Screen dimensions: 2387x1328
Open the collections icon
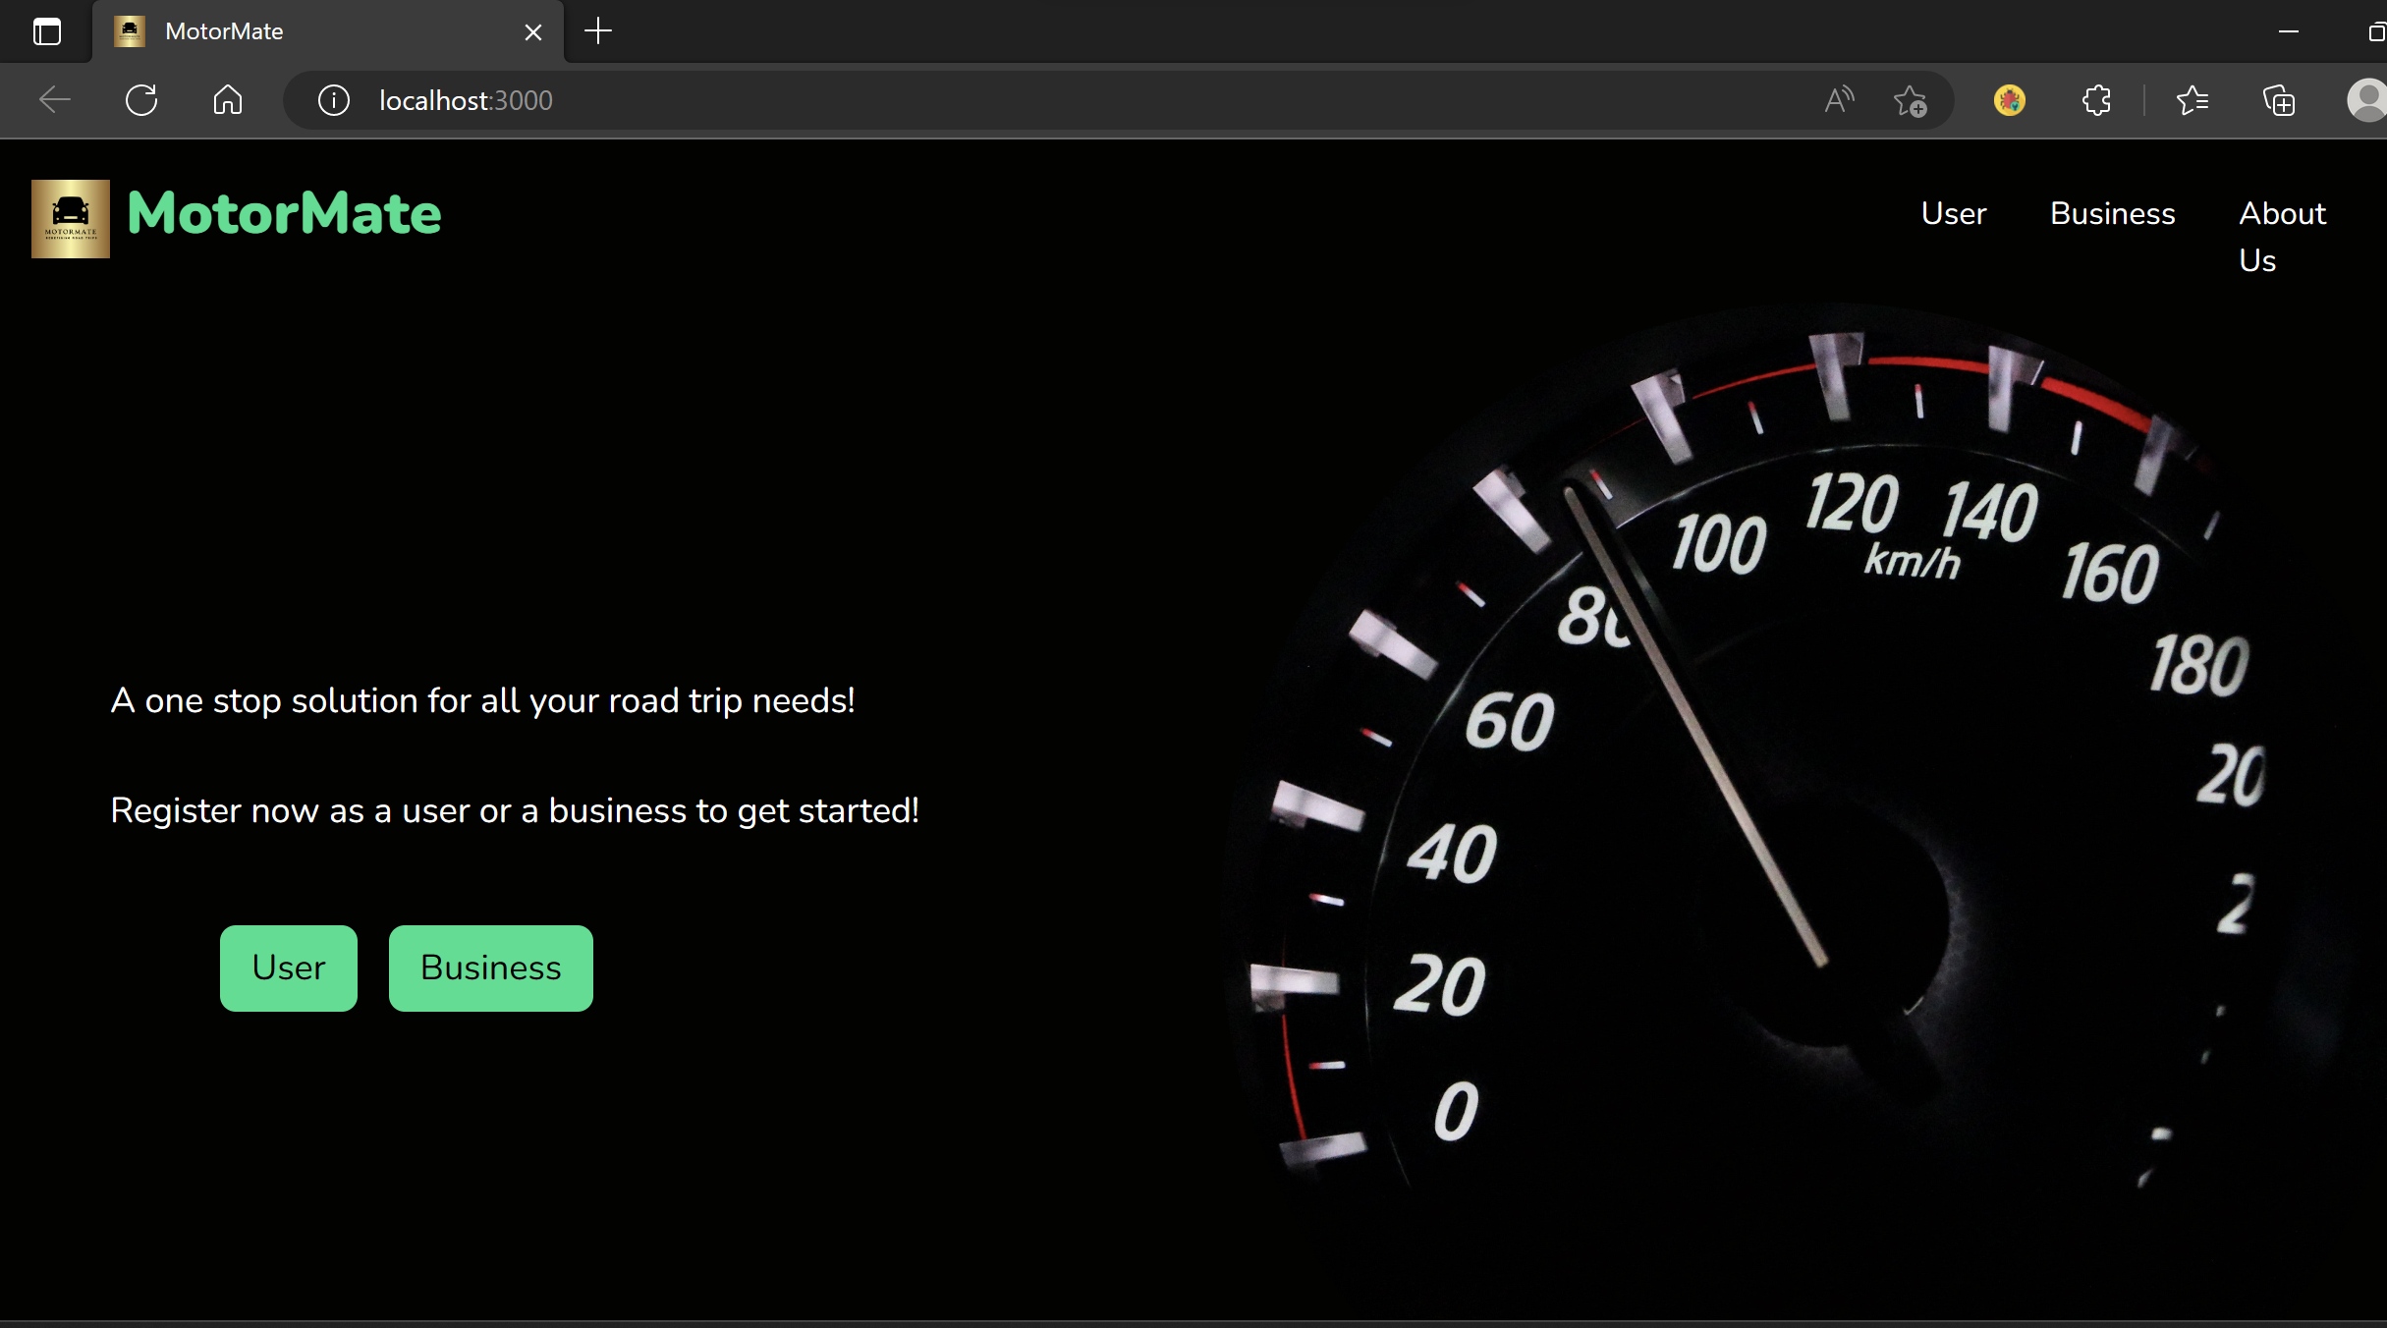(x=2278, y=100)
